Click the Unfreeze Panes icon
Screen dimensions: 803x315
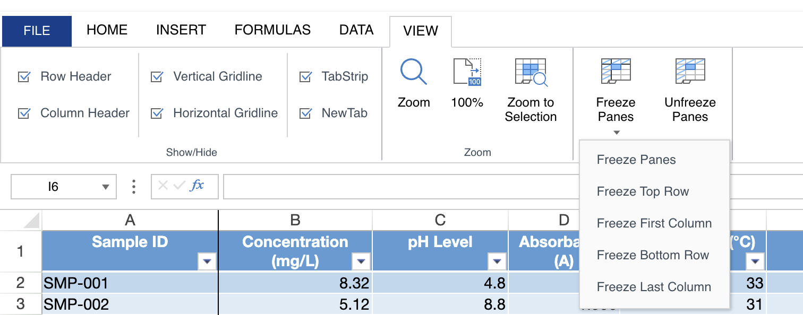click(690, 72)
